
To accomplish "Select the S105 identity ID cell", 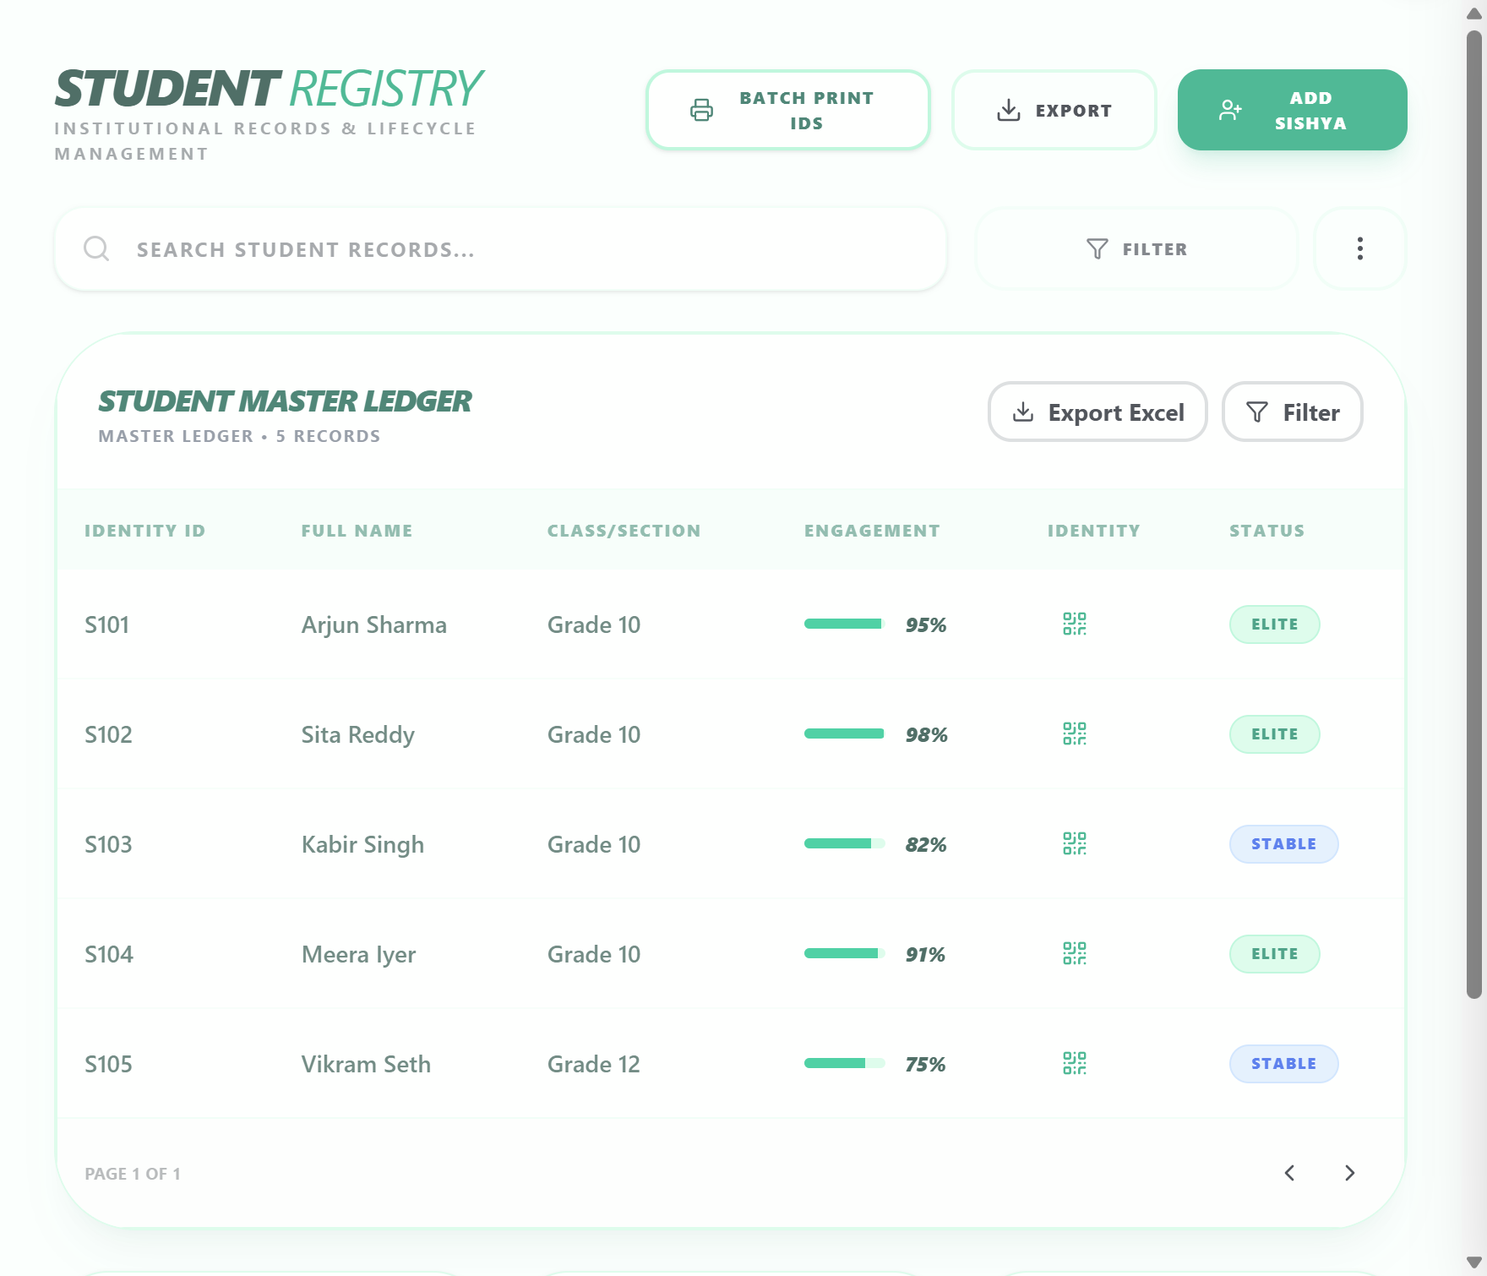I will click(x=108, y=1064).
